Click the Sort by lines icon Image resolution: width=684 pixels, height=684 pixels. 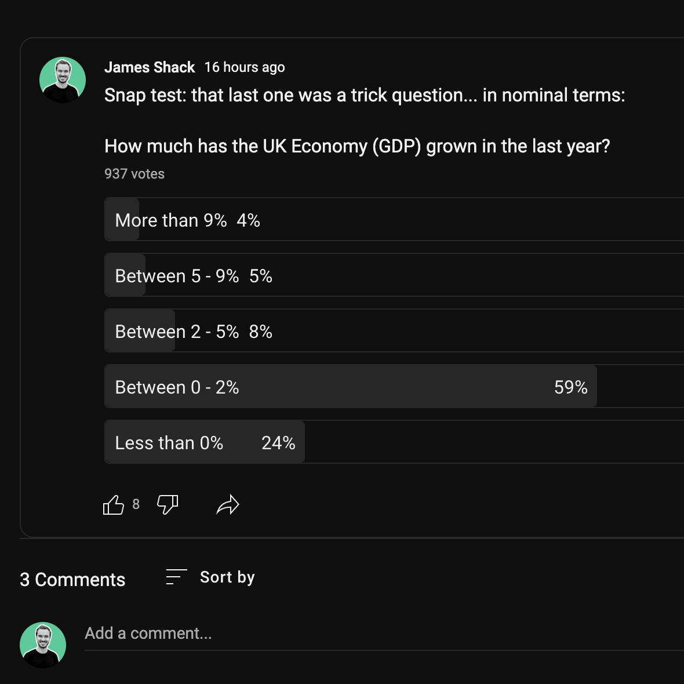point(176,577)
